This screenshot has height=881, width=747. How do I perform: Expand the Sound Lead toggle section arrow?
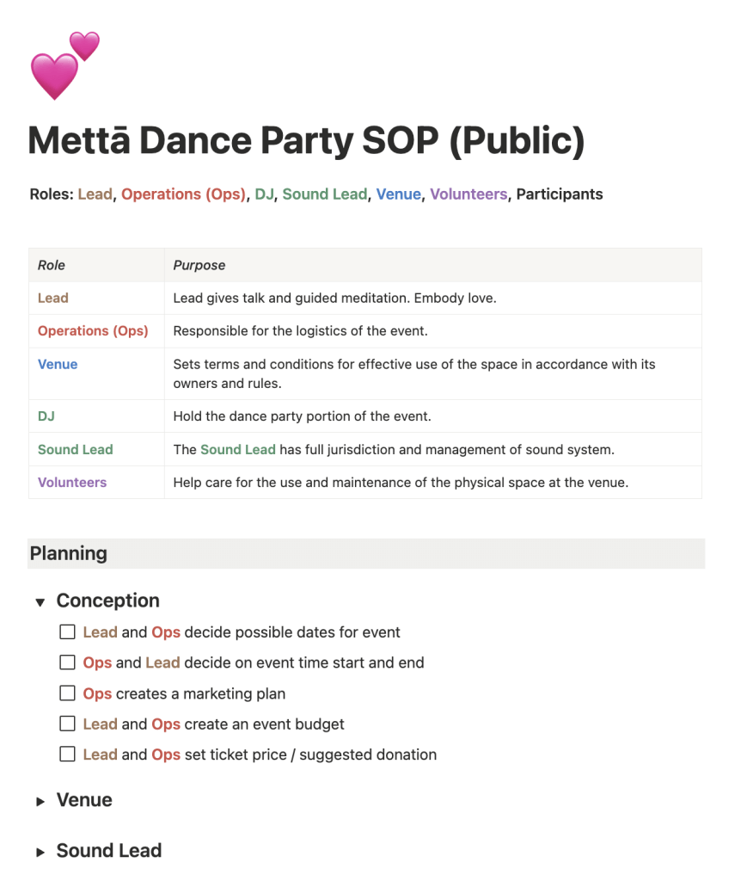click(x=40, y=853)
